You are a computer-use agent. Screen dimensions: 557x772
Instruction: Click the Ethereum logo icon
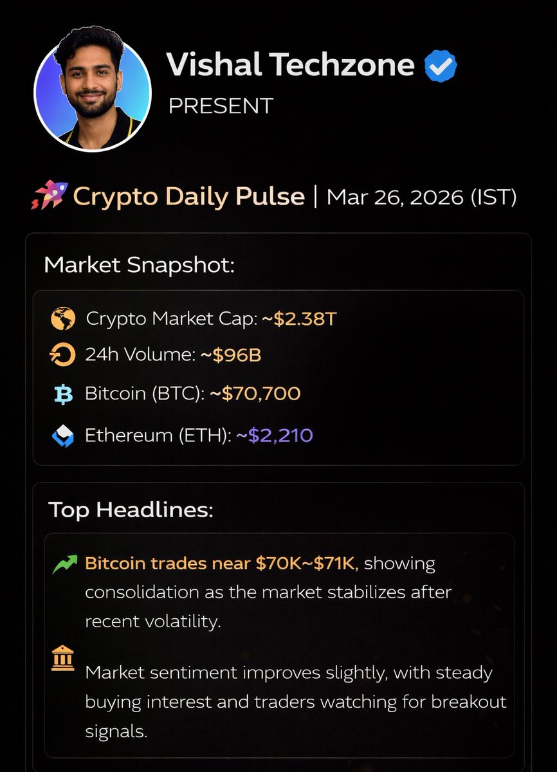pyautogui.click(x=63, y=436)
